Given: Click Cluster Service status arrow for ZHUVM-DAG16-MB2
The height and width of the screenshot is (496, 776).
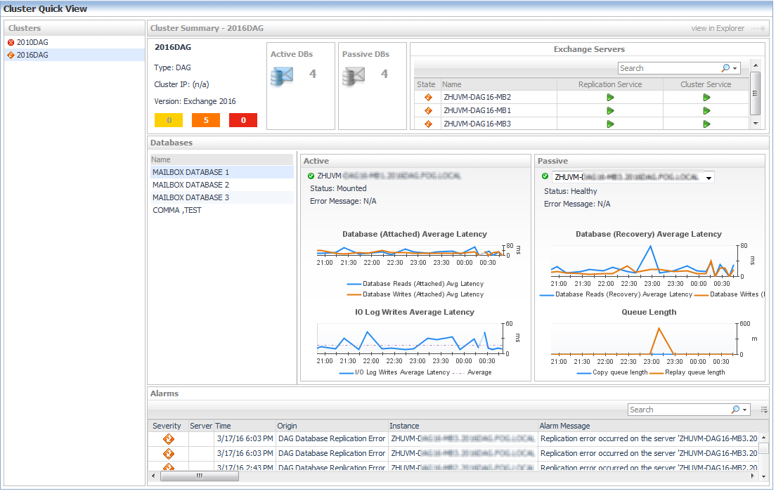Looking at the screenshot, I should point(706,98).
